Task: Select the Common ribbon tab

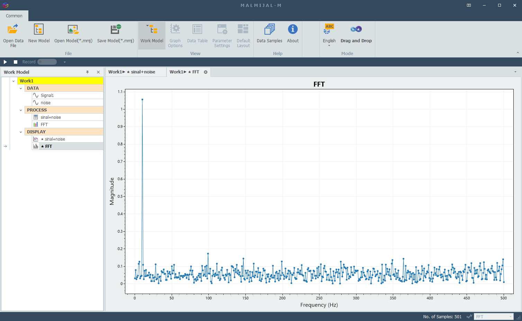Action: tap(14, 16)
